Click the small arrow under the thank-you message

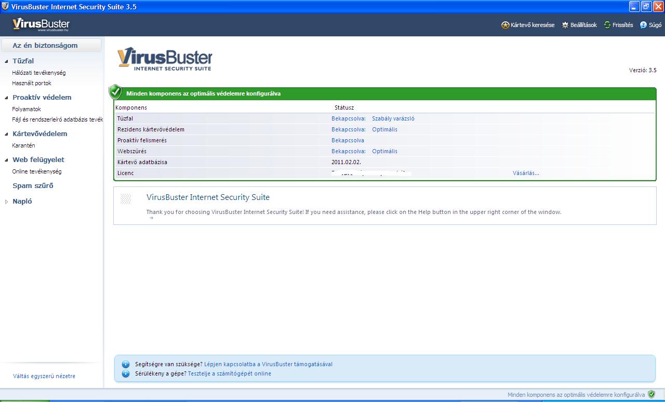pyautogui.click(x=152, y=218)
